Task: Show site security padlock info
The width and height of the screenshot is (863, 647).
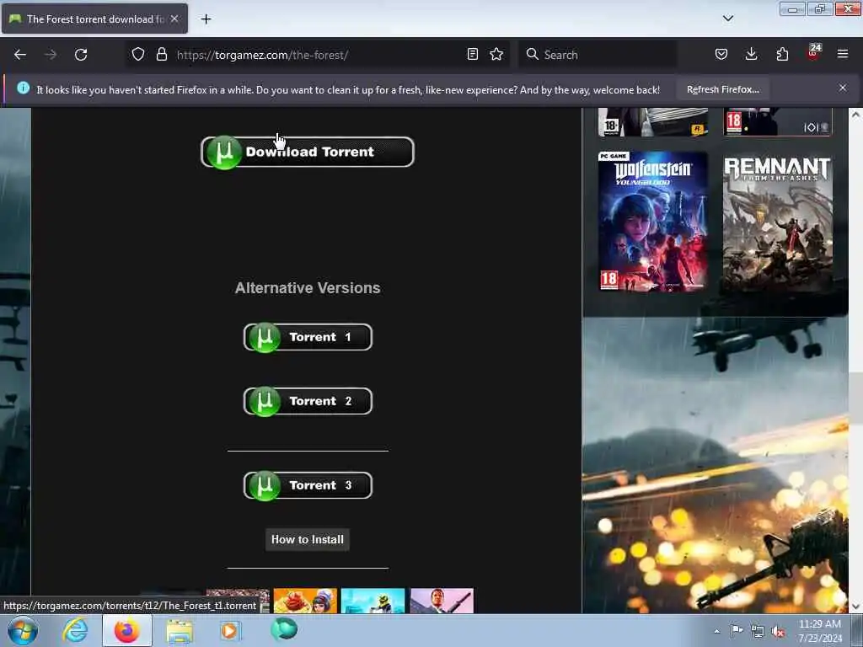Action: click(161, 55)
